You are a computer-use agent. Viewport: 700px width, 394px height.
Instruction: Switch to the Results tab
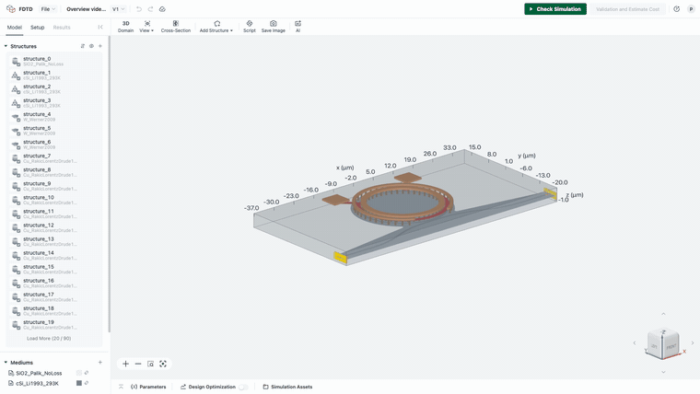coord(62,28)
